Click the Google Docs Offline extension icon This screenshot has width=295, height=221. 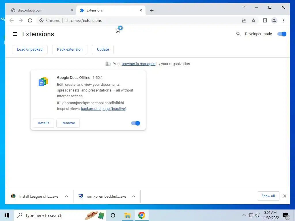coord(43,82)
